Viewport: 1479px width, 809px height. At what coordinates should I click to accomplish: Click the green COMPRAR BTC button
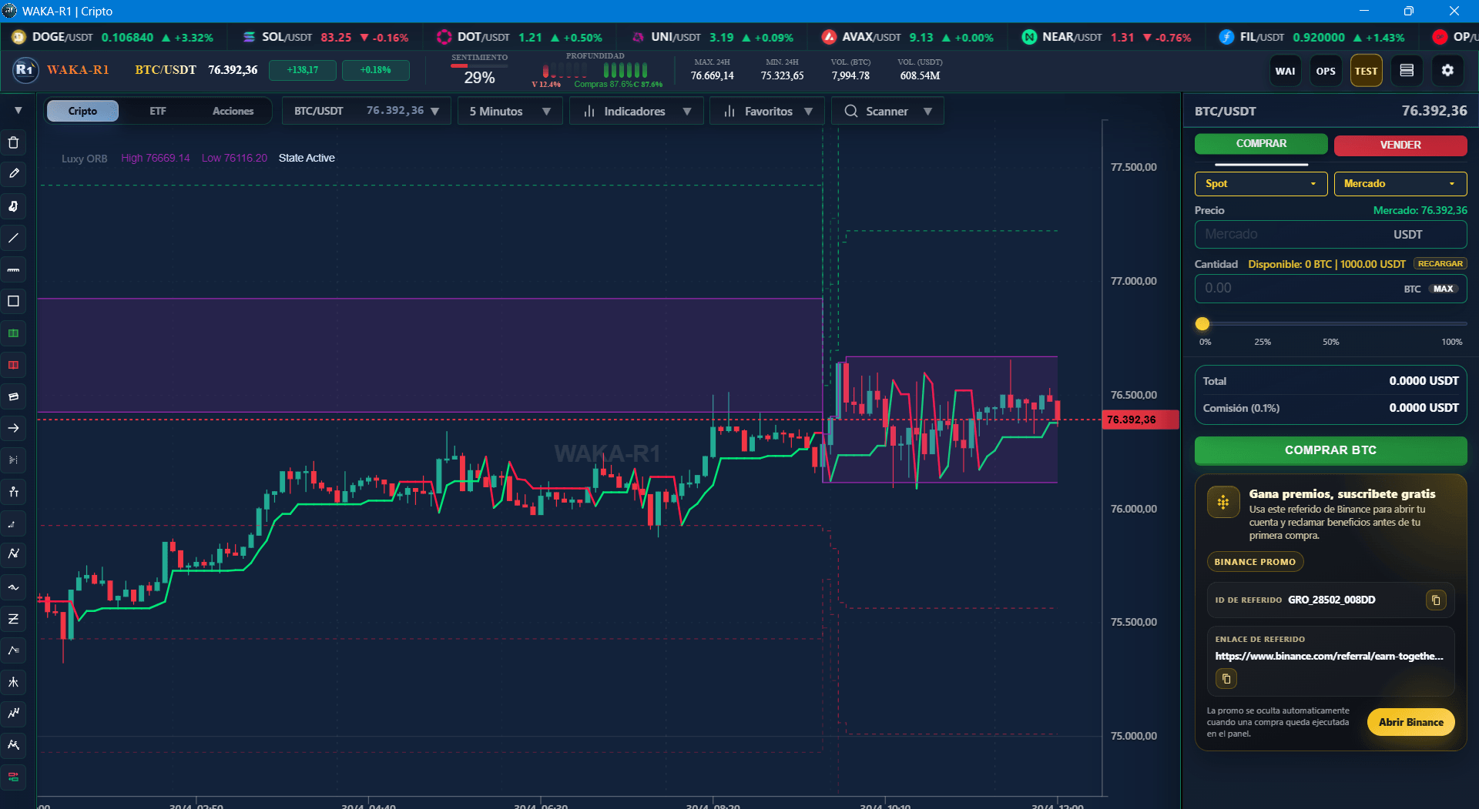click(x=1330, y=450)
